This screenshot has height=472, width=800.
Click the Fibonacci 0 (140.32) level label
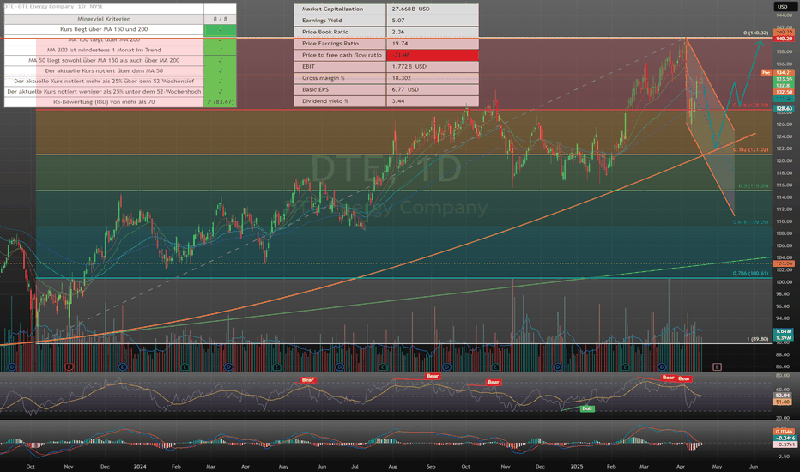[755, 33]
